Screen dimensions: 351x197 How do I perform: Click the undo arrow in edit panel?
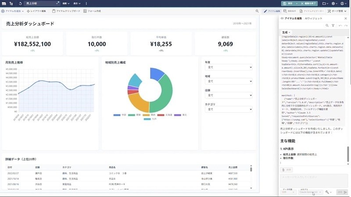[340, 26]
